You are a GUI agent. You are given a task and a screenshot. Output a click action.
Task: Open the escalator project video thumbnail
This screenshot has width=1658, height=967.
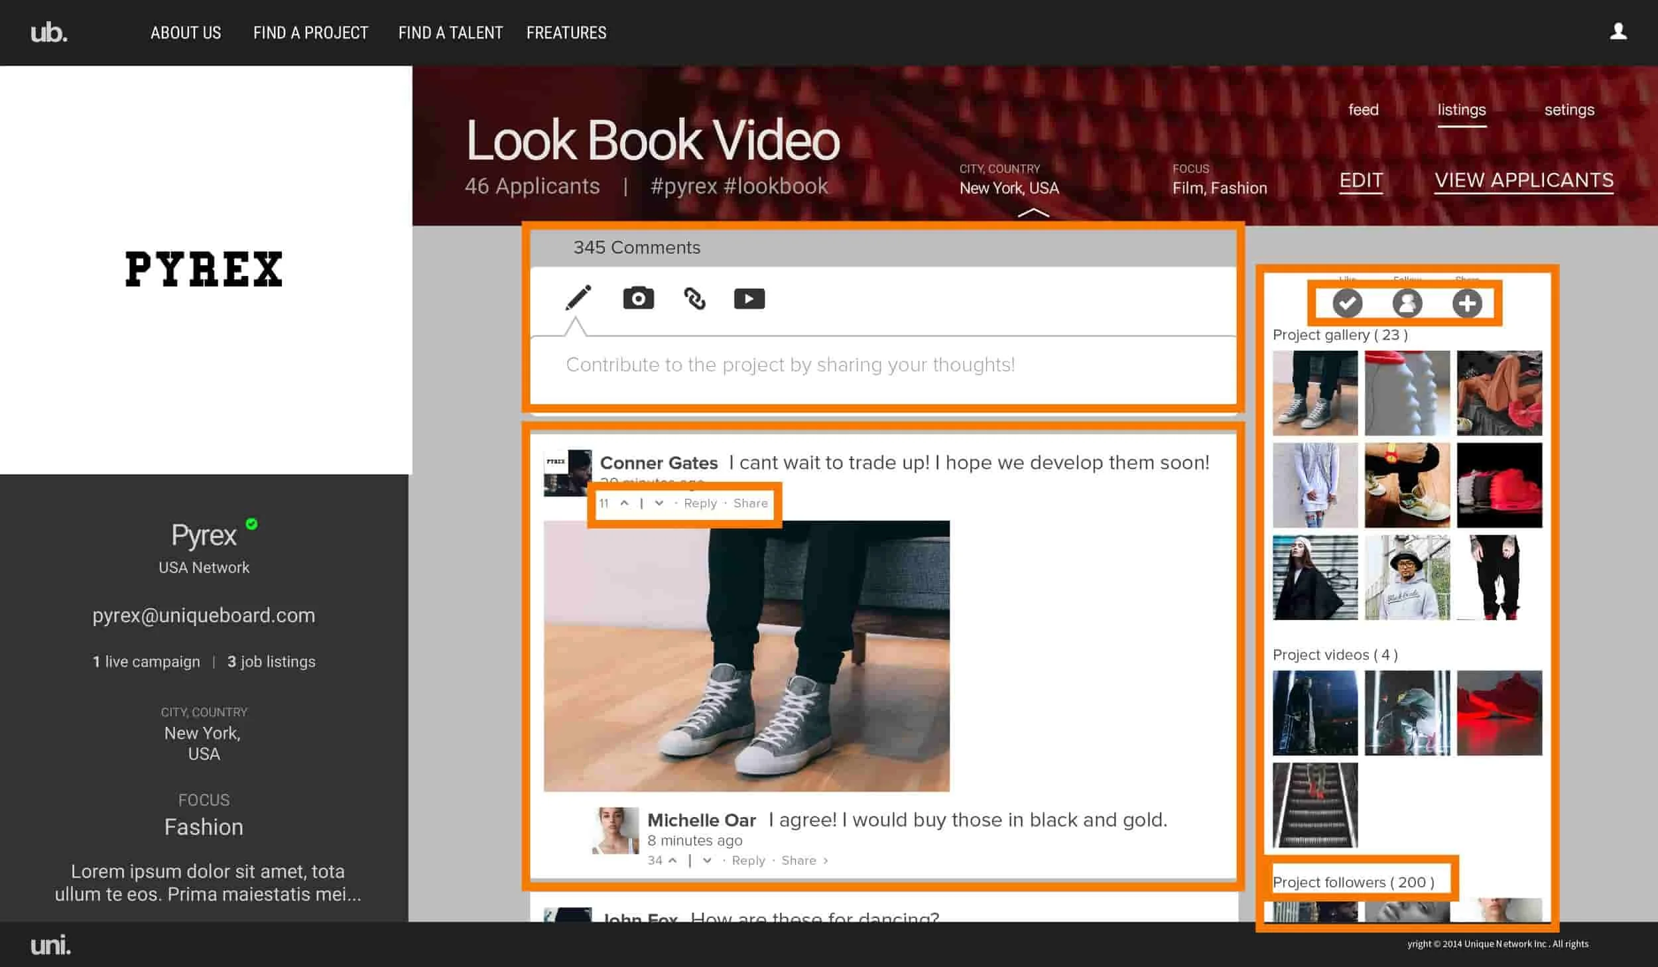click(1315, 805)
